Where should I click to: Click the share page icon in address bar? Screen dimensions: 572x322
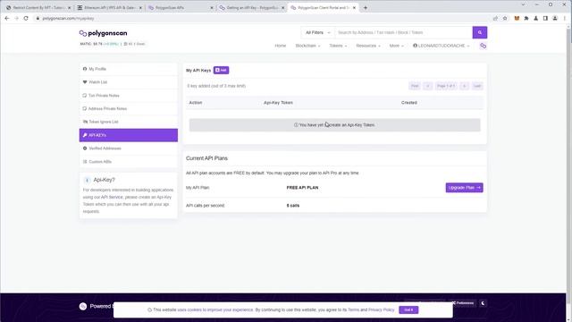[x=495, y=18]
